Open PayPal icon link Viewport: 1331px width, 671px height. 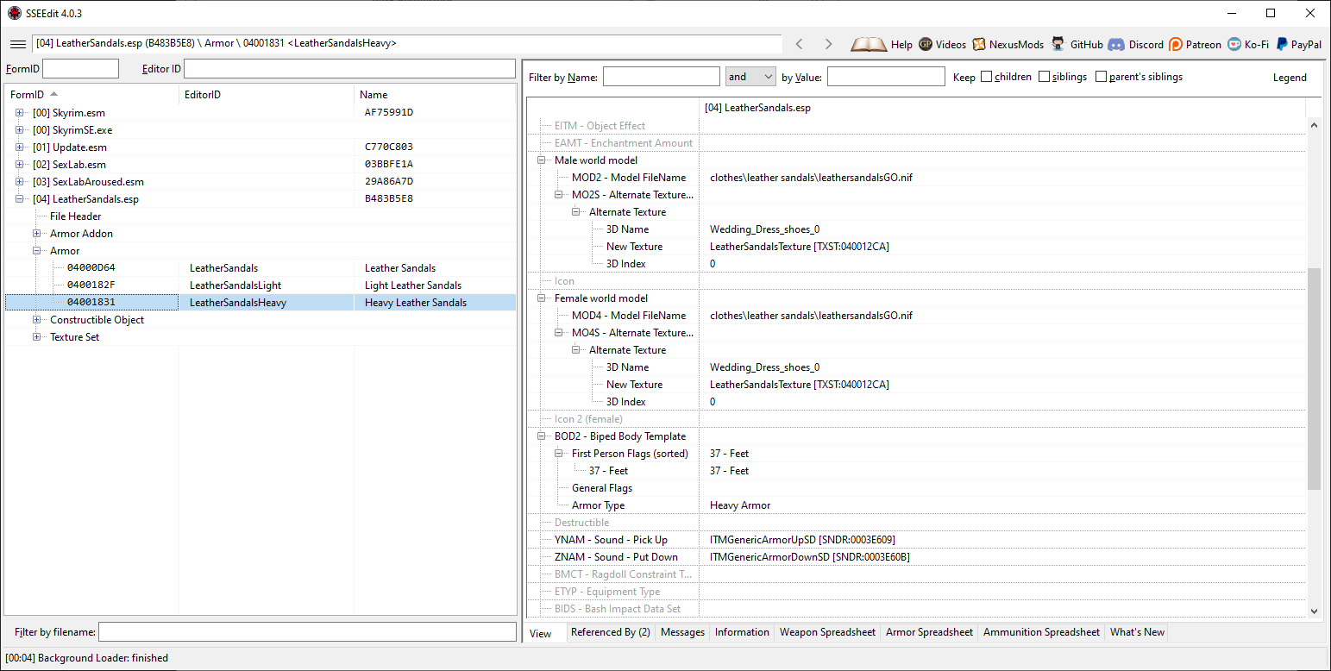1282,44
